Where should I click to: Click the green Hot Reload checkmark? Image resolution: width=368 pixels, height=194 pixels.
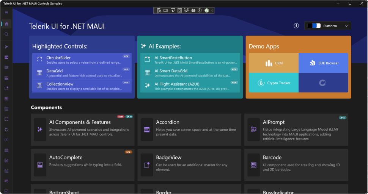[206, 10]
